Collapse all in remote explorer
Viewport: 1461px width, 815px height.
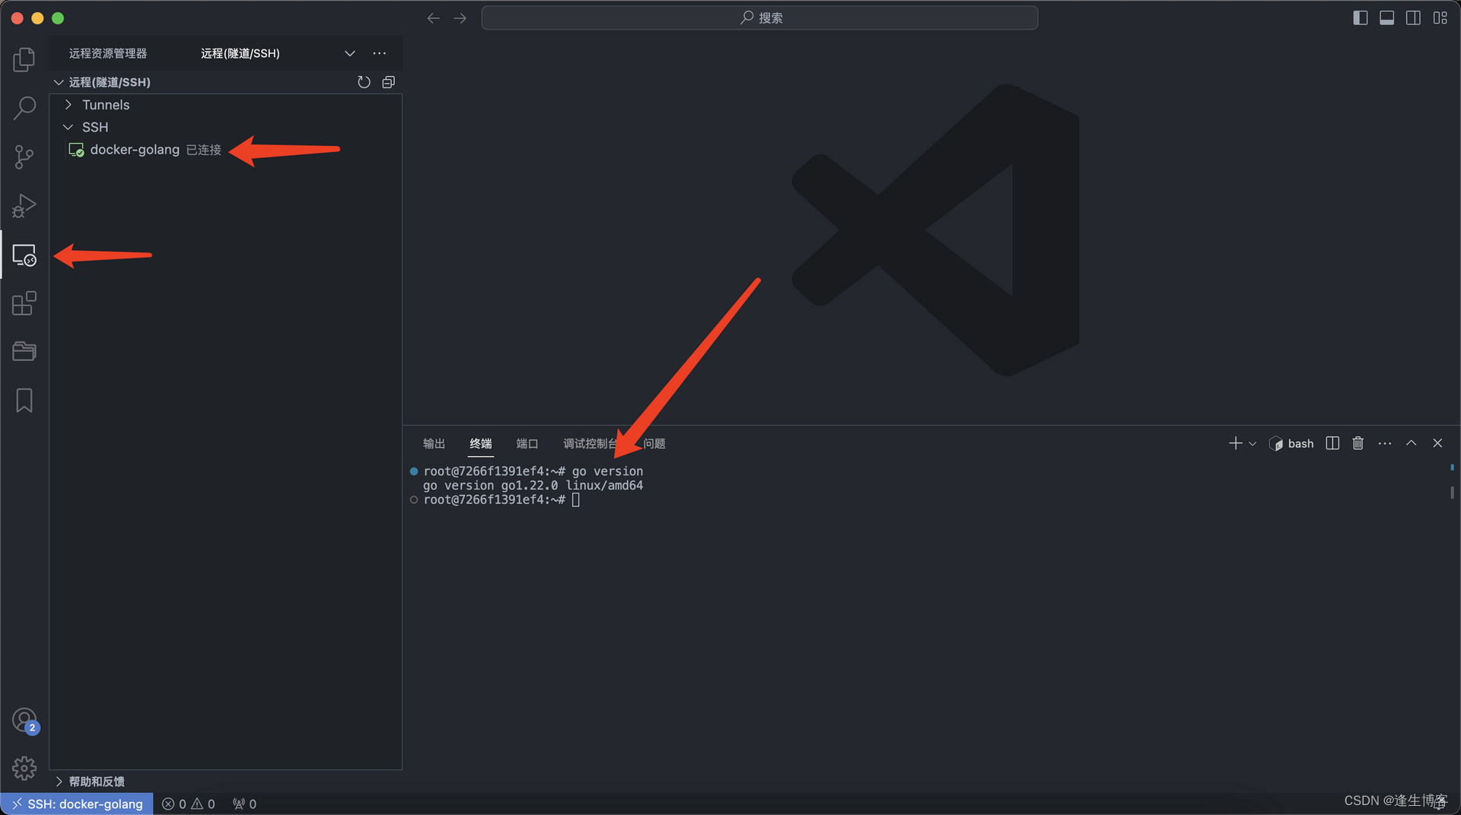(388, 82)
